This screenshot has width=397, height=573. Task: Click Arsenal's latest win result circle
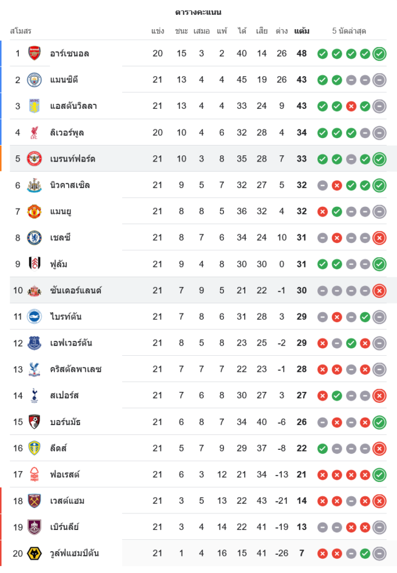(379, 54)
